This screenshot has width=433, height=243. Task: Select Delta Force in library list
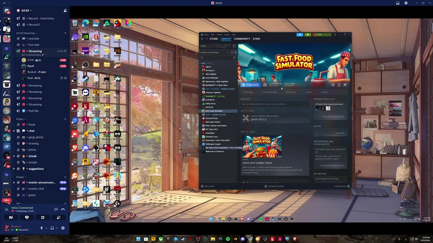[x=210, y=104]
